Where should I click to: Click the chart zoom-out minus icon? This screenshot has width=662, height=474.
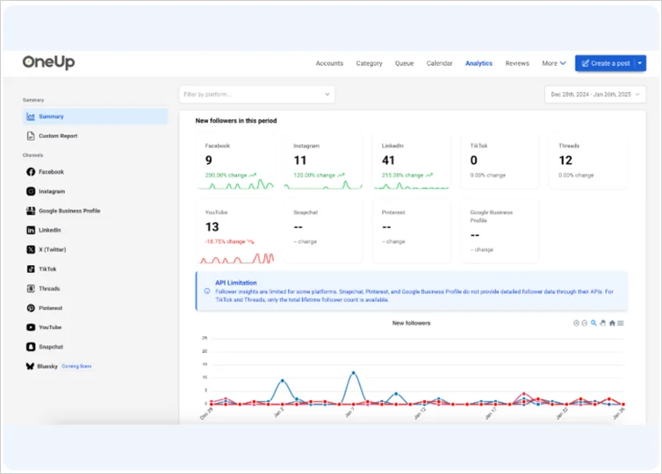[585, 323]
